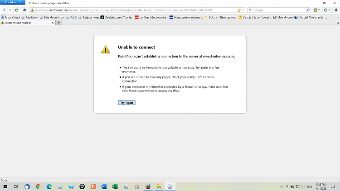Open the Release notes bookmark
Image resolution: width=340 pixels, height=191 pixels.
(x=89, y=17)
